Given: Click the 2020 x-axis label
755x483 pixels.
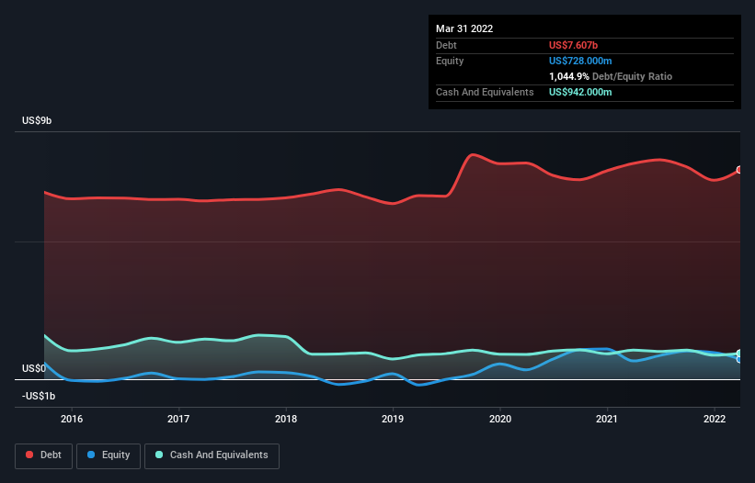Looking at the screenshot, I should (500, 419).
